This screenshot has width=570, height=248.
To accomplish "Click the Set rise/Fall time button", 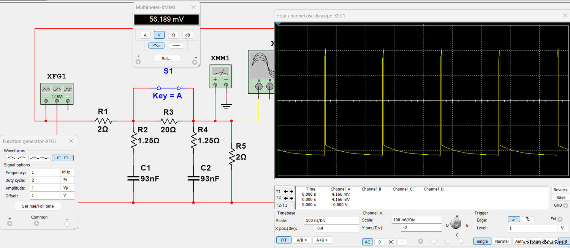I will tap(38, 206).
